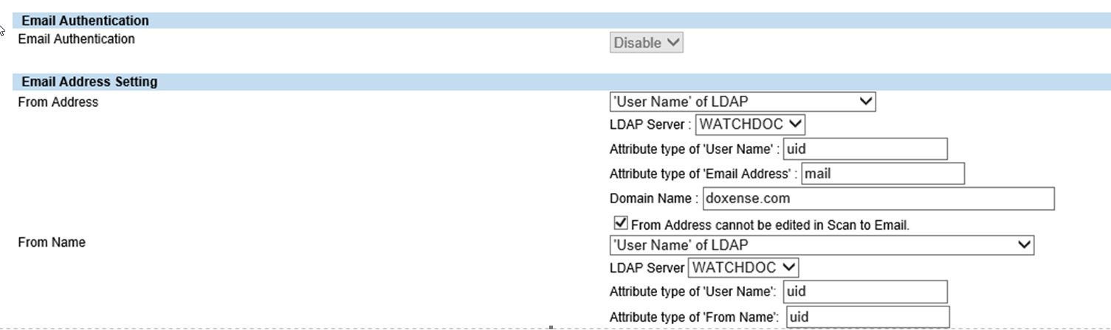The width and height of the screenshot is (1111, 330).
Task: Click the Email Authentication row label
Action: (x=76, y=39)
